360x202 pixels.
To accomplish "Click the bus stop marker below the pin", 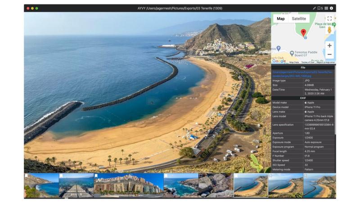I will coord(306,38).
